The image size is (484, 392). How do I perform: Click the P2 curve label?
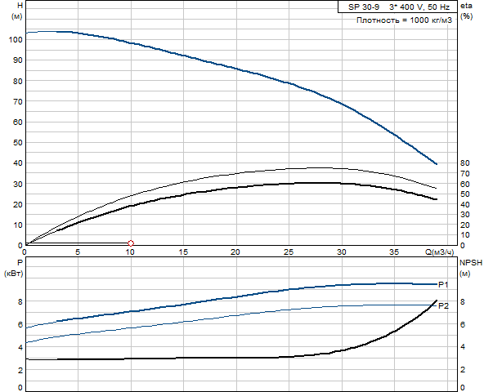[443, 306]
